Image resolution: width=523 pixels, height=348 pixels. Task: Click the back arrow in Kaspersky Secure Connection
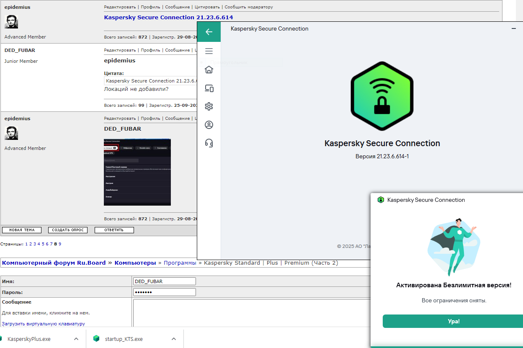pyautogui.click(x=209, y=32)
